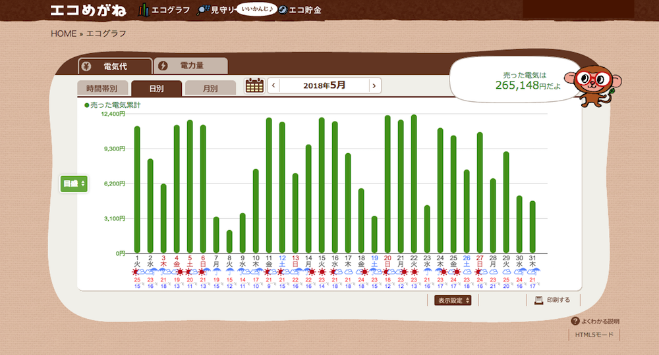Screen dimensions: 659x355
Task: Select the 時間帯別 tab
Action: click(102, 88)
